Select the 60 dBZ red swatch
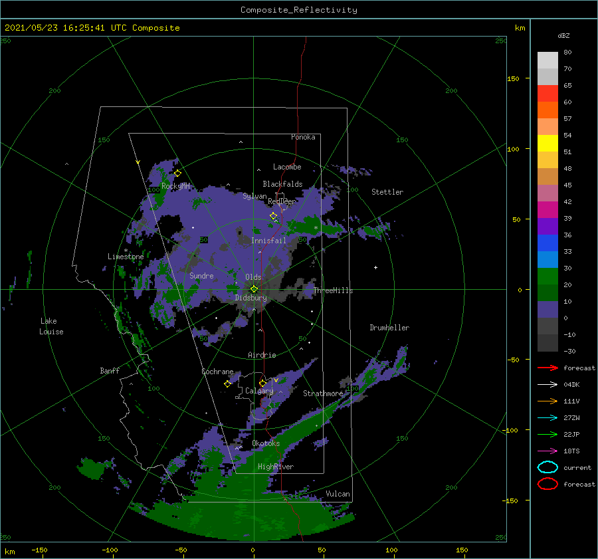 548,94
